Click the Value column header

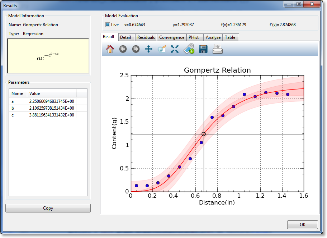click(52, 93)
